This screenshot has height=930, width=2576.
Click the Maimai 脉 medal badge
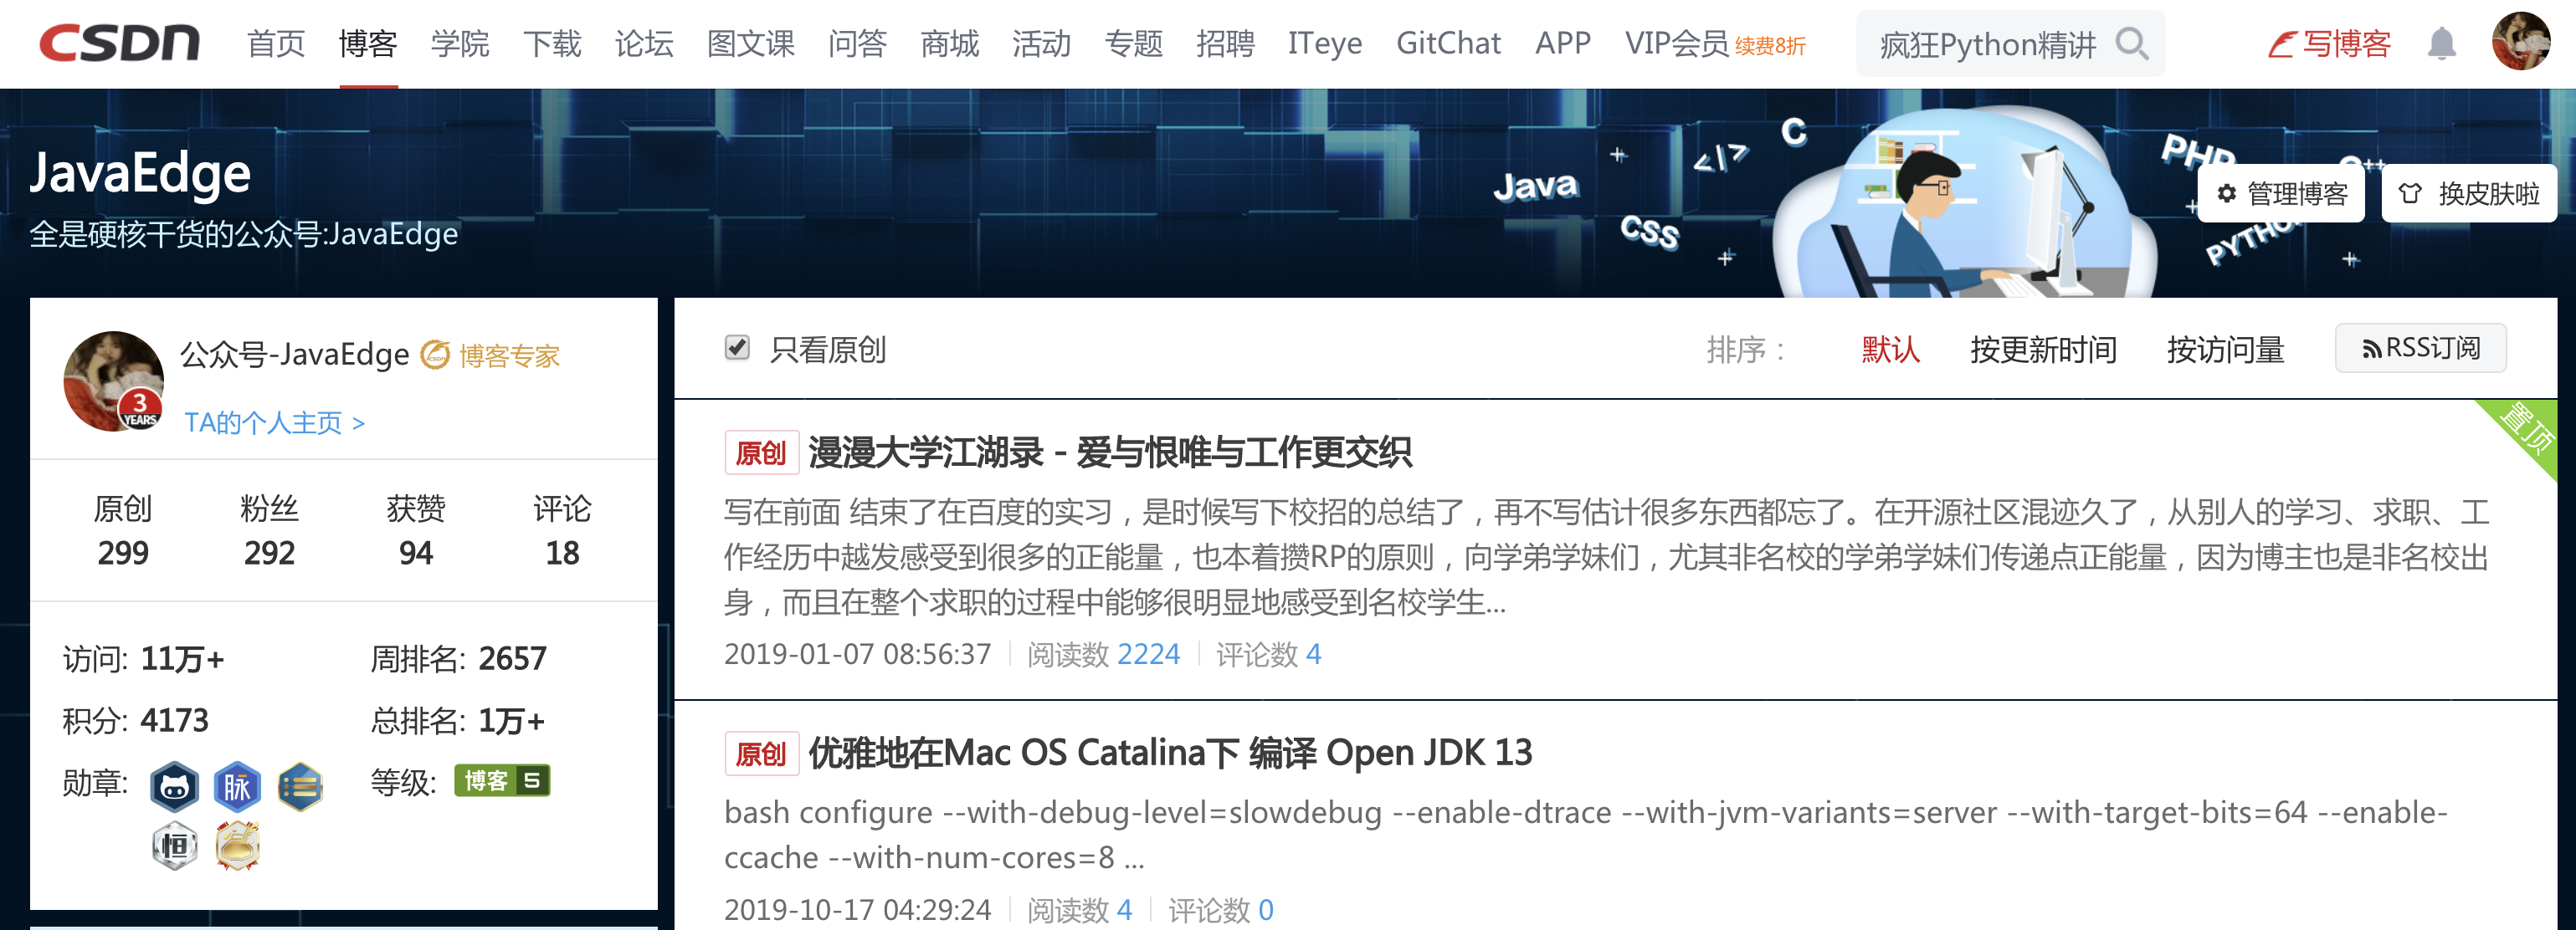click(237, 786)
